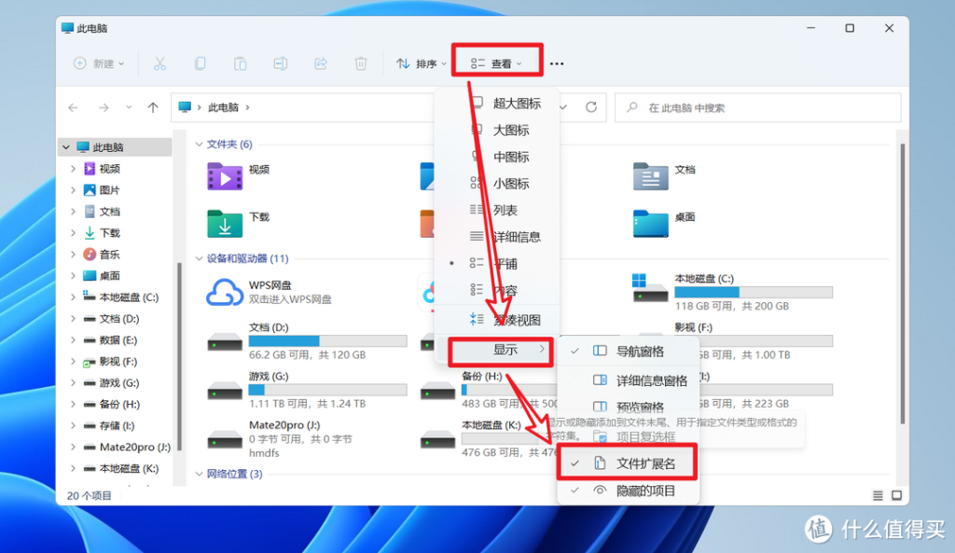The width and height of the screenshot is (955, 553).
Task: Click the 游戏 (G:) capacity bar
Action: pyautogui.click(x=327, y=390)
